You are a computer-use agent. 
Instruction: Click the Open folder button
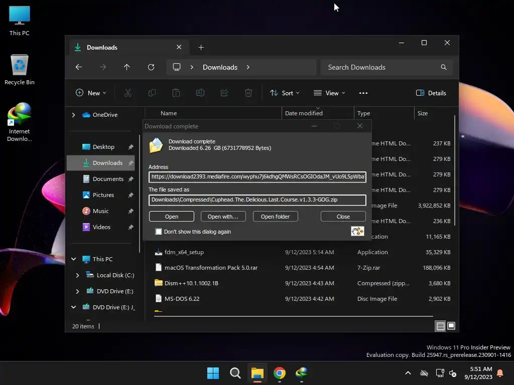tap(276, 217)
